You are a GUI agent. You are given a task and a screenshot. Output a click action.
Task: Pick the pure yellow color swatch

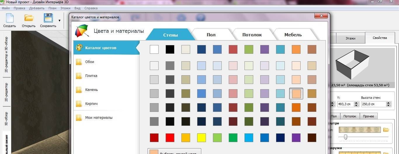pyautogui.click(x=202, y=137)
